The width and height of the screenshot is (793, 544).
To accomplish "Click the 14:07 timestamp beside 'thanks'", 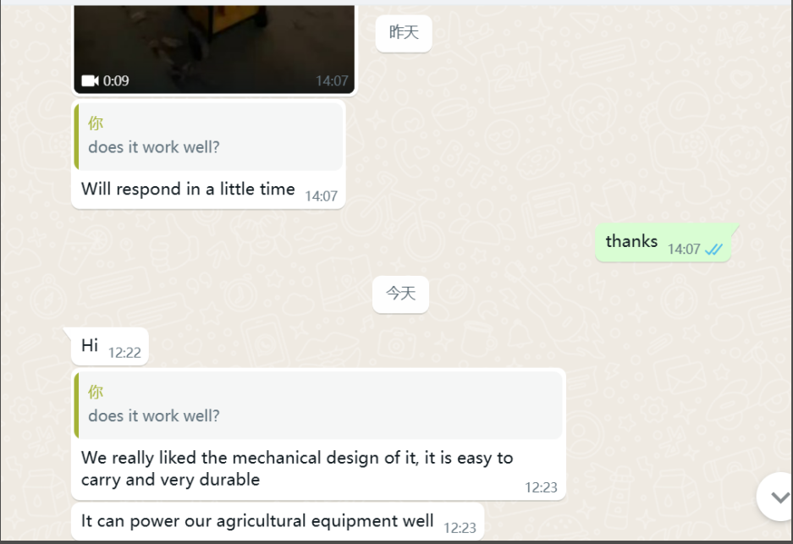I will [x=684, y=250].
